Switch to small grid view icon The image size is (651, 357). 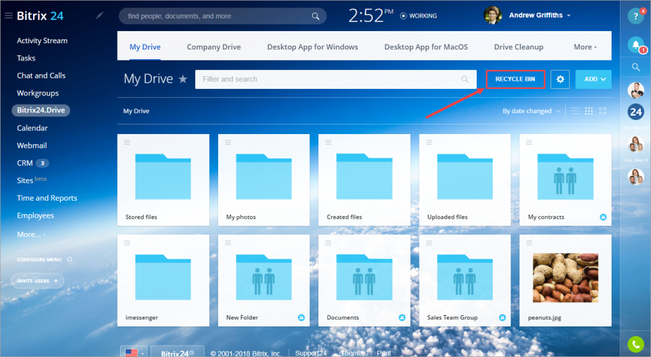coord(589,111)
